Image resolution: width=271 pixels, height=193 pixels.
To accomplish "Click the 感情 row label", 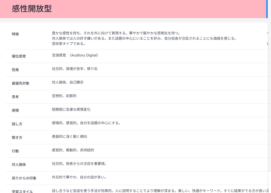I will [x=15, y=110].
